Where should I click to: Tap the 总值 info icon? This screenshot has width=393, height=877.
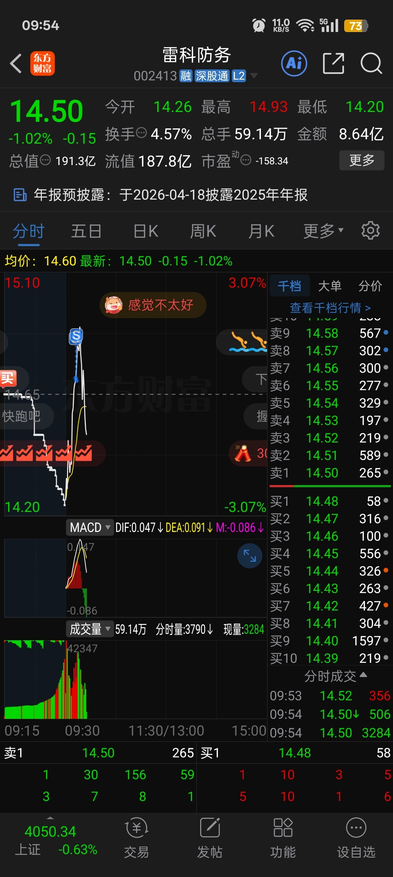tap(45, 160)
